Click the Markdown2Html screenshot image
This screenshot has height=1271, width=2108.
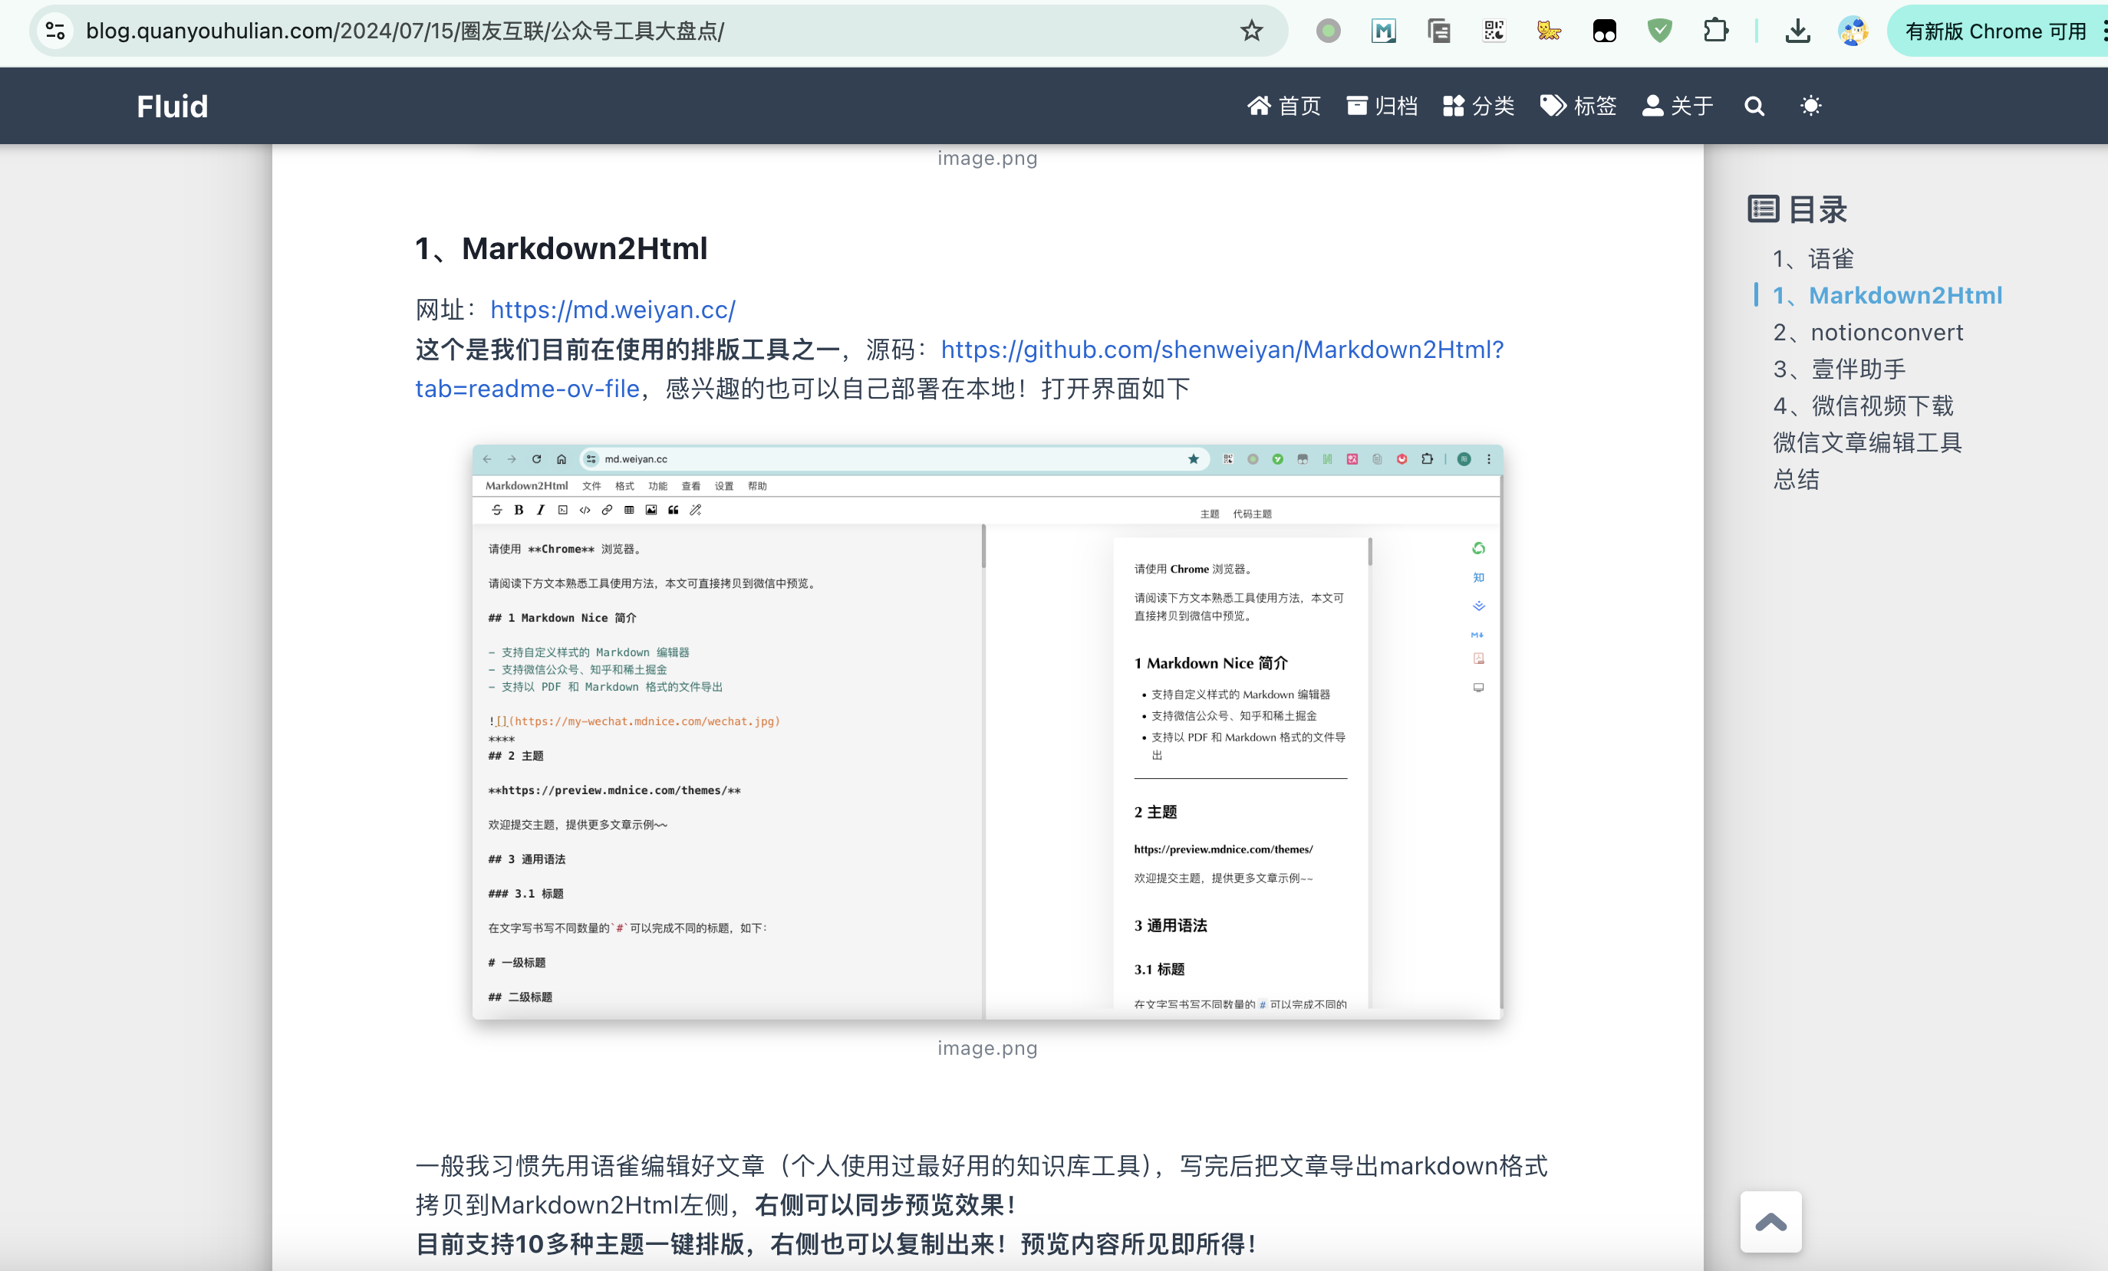tap(986, 731)
